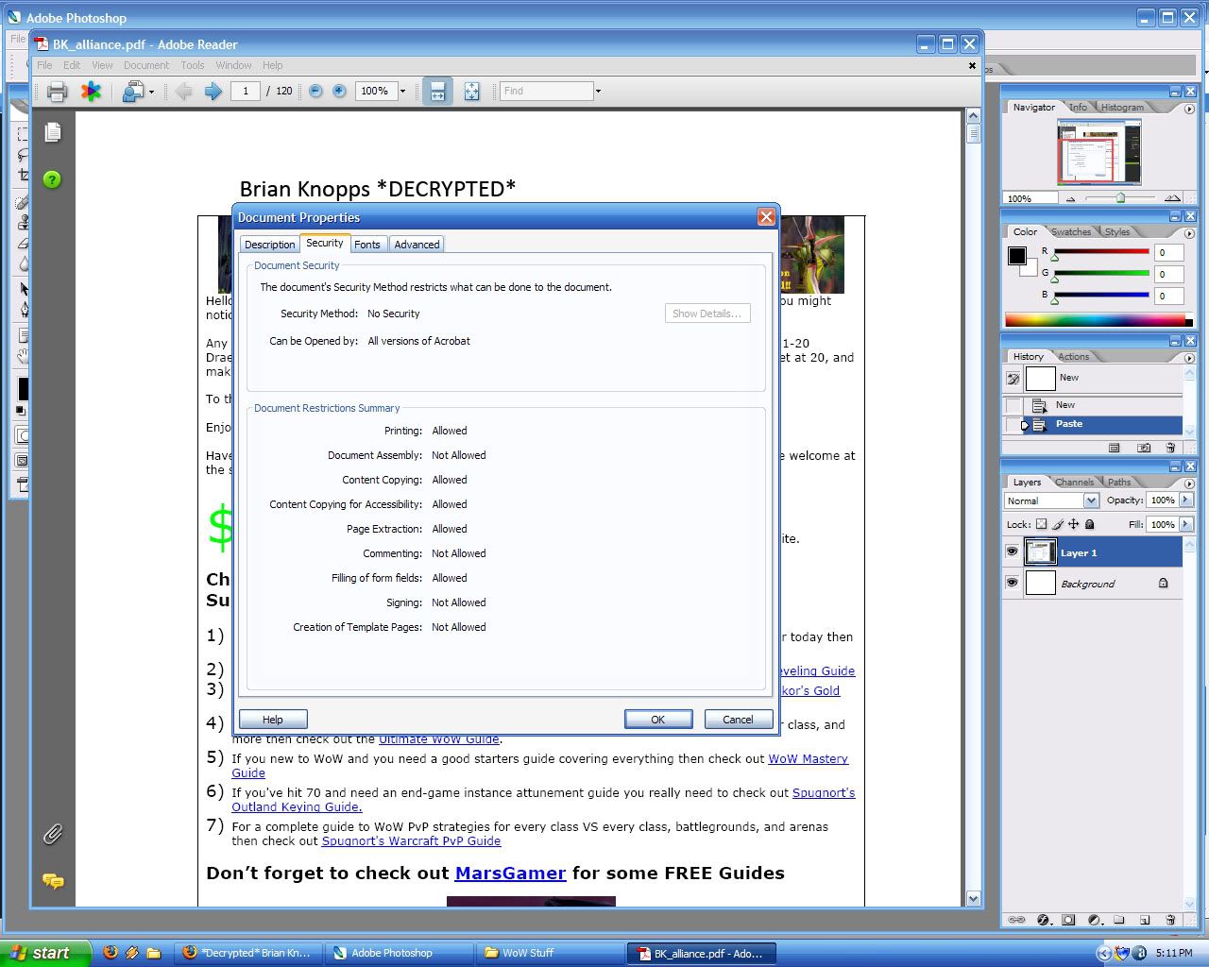Open Spugnort's Warcraft PvP Guide link
Viewport: 1209px width, 967px height.
tap(411, 841)
